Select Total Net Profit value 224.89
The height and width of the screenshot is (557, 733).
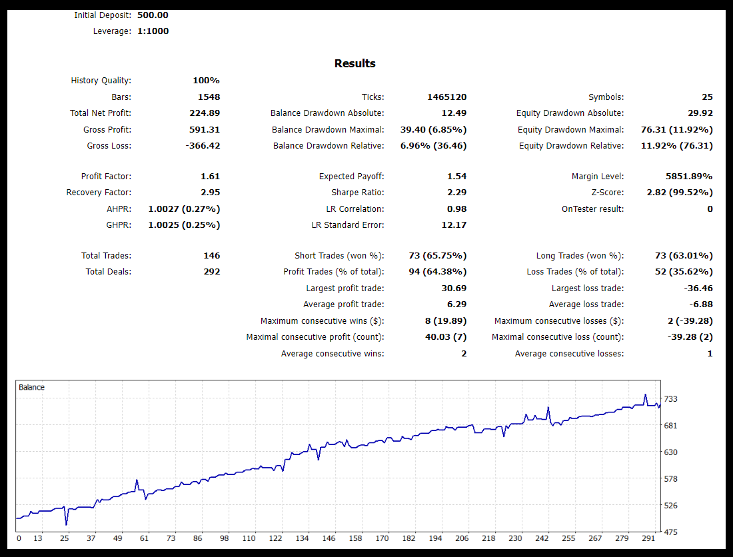205,113
